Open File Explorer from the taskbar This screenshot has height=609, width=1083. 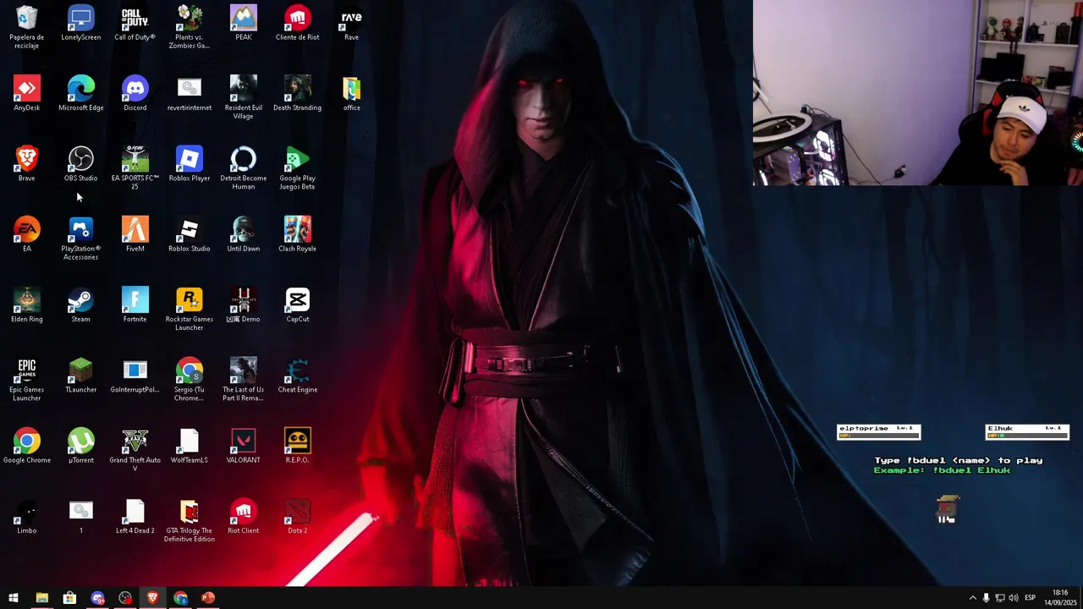click(x=41, y=598)
